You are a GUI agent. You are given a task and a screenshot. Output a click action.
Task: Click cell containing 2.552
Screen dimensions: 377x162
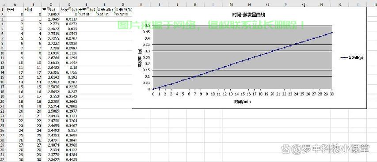(x=51, y=97)
